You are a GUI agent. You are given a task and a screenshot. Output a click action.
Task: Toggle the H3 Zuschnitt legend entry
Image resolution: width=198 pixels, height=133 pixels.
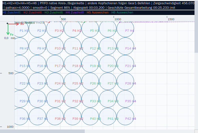(54, 12)
